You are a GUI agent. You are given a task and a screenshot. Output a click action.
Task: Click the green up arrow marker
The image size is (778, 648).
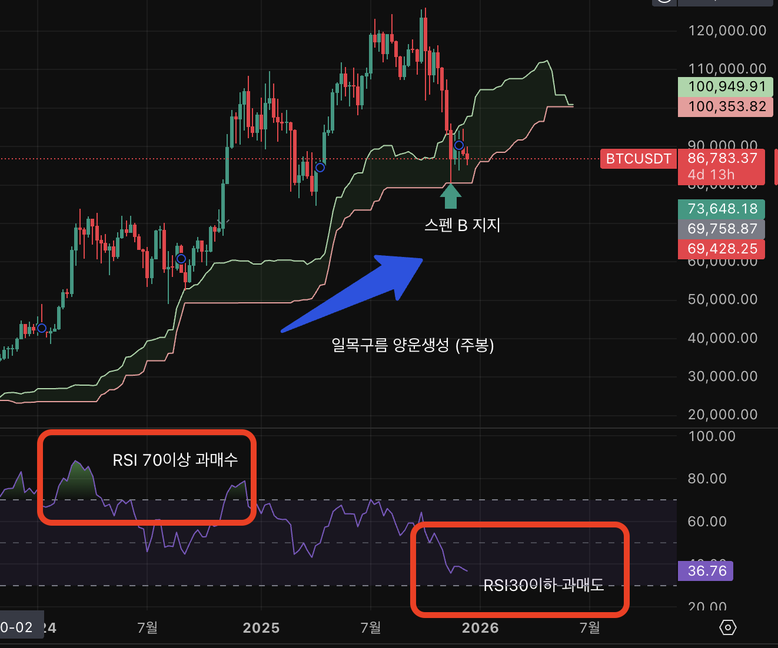pos(450,196)
